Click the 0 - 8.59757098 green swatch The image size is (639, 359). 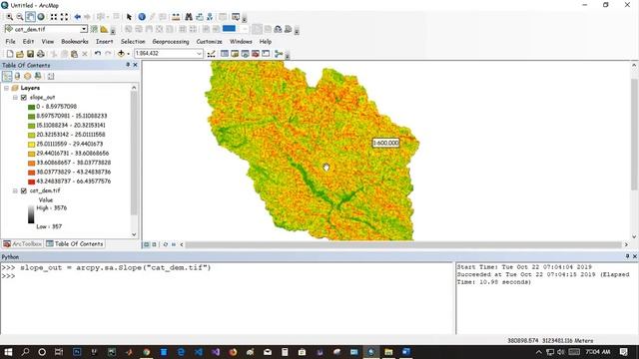31,107
